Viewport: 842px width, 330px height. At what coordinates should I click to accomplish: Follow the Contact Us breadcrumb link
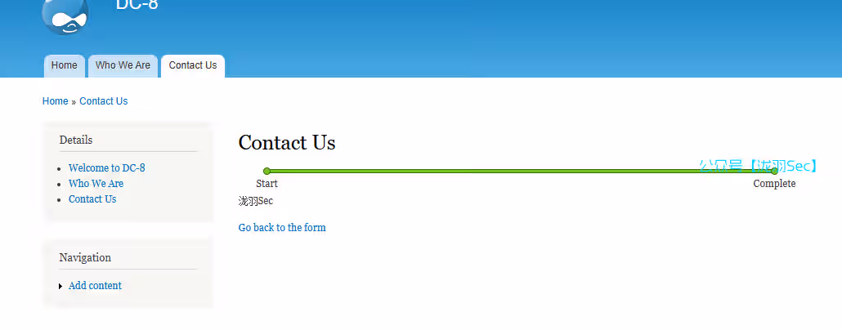pyautogui.click(x=104, y=100)
